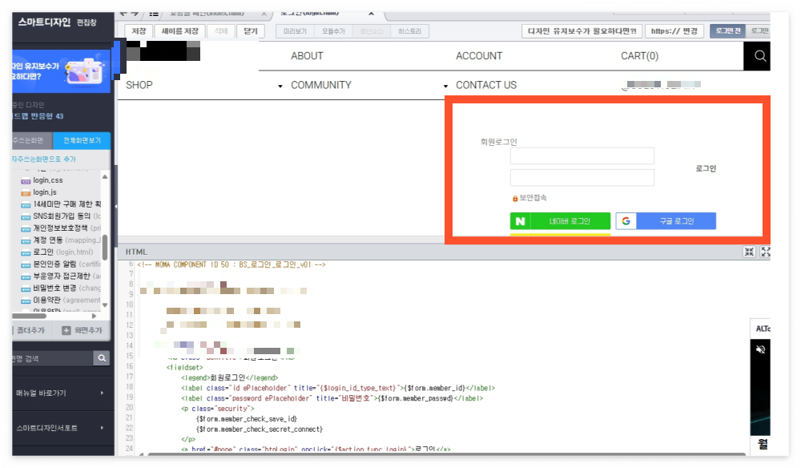Click the mute speaker icon in side panel
The image size is (801, 468).
(761, 349)
